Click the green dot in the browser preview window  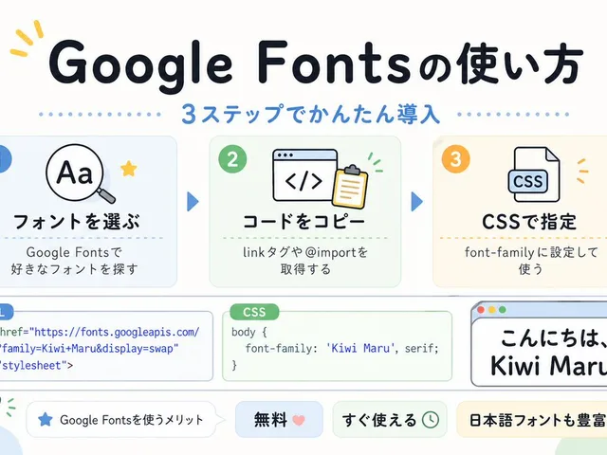pos(503,310)
